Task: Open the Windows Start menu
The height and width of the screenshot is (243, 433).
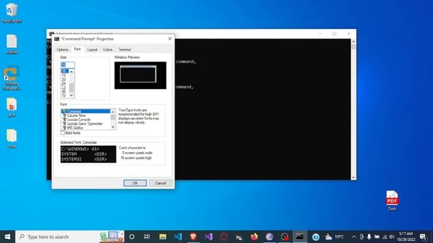Action: point(7,237)
